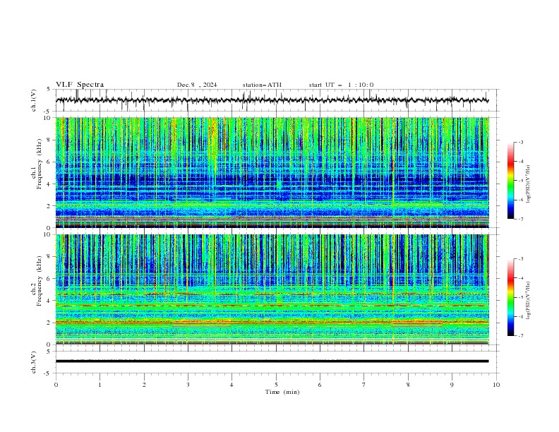Image resolution: width=559 pixels, height=432 pixels.
Task: Click the 'start UT = 1:10:0' label
Action: coord(341,85)
